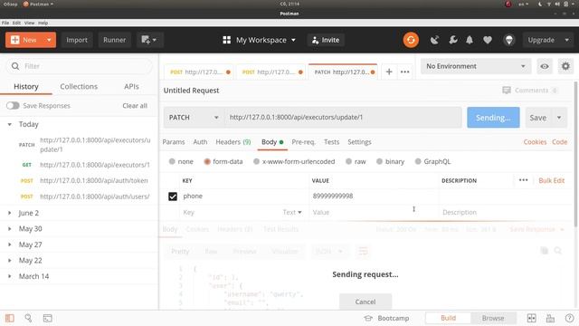Switch to the Collections tab
579x326 pixels.
point(79,87)
